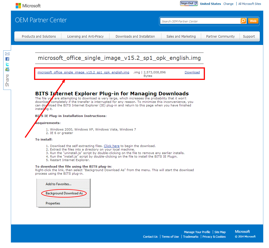Click the 2,573,008,896 Bytes file size text
This screenshot has height=248, width=269.
pos(155,74)
